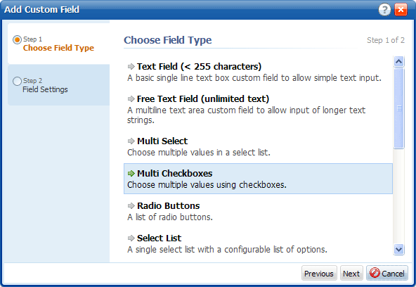Click the arrow icon beside Free Text Field
Viewport: 416px width, 287px height.
131,98
